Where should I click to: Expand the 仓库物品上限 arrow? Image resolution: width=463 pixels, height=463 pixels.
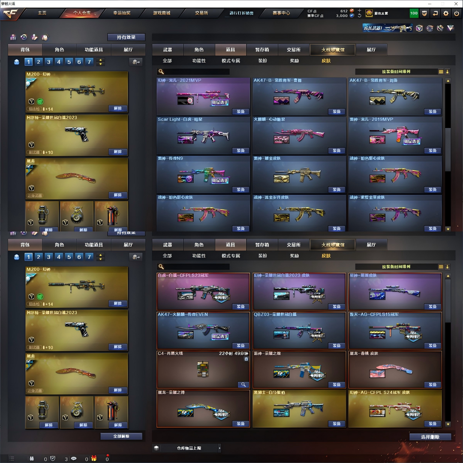pos(219,448)
